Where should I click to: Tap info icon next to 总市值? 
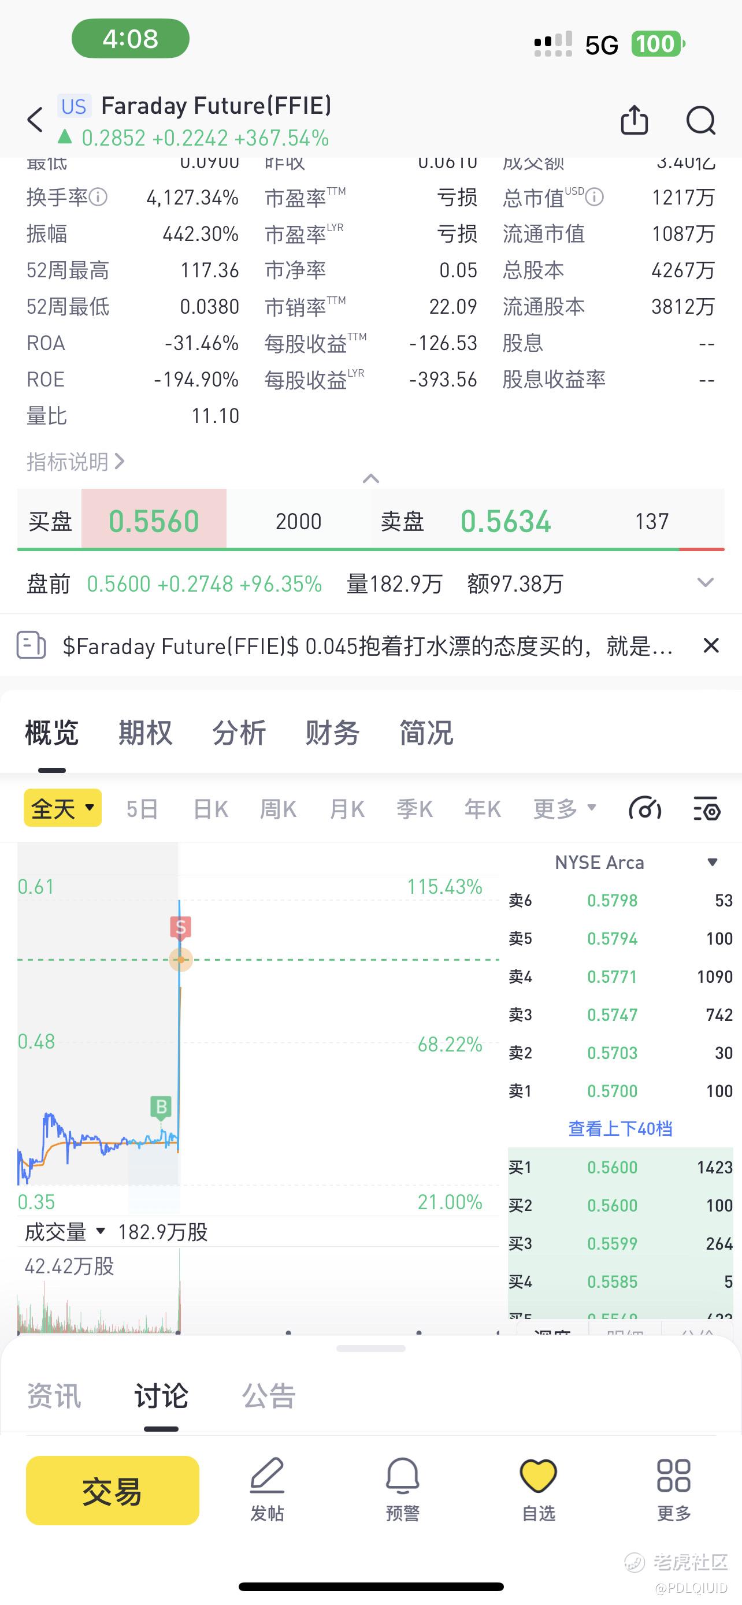click(x=594, y=198)
